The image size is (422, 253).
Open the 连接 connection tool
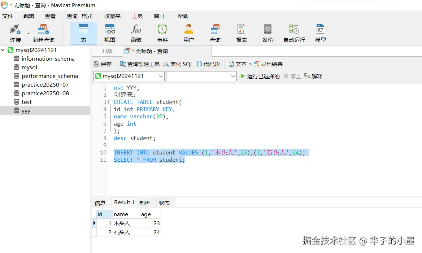click(x=15, y=33)
